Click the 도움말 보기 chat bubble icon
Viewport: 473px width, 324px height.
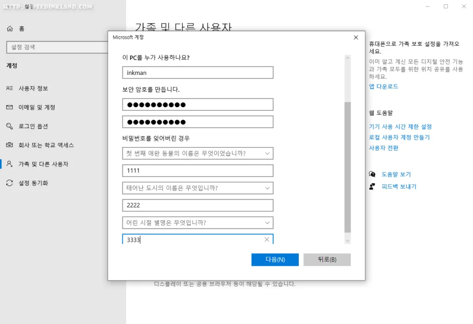point(372,174)
